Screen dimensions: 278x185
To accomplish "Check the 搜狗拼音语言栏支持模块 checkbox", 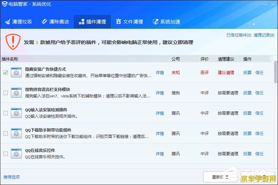I will (x=6, y=93).
